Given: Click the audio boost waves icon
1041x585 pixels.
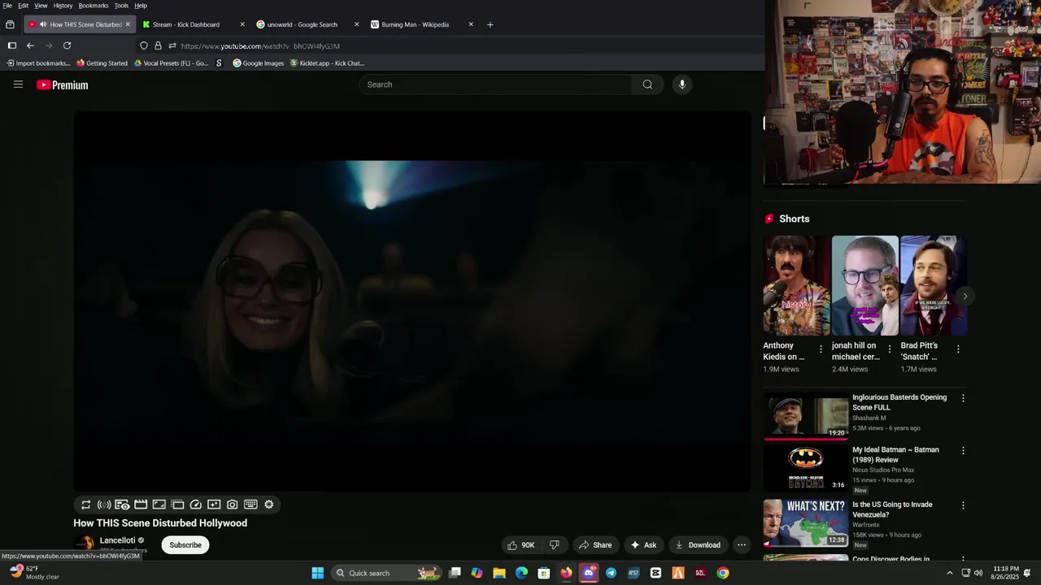Looking at the screenshot, I should coord(104,505).
